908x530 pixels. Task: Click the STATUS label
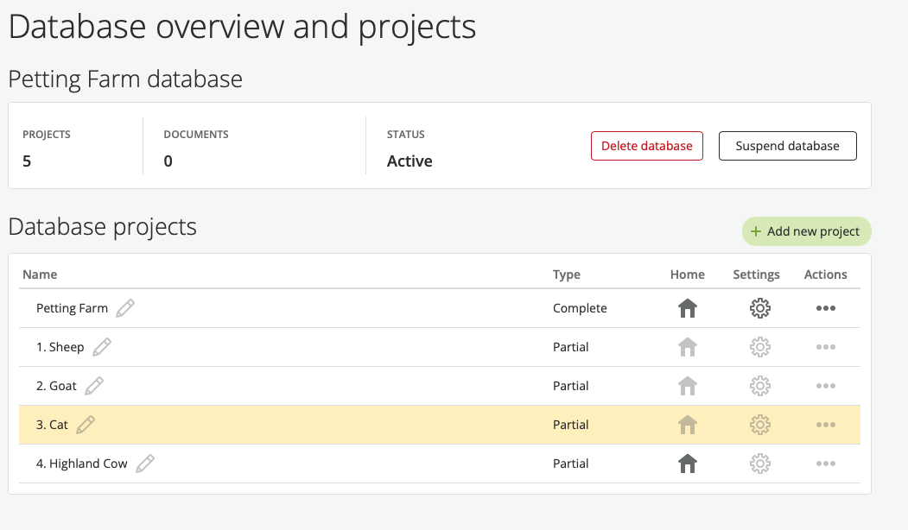pyautogui.click(x=405, y=135)
